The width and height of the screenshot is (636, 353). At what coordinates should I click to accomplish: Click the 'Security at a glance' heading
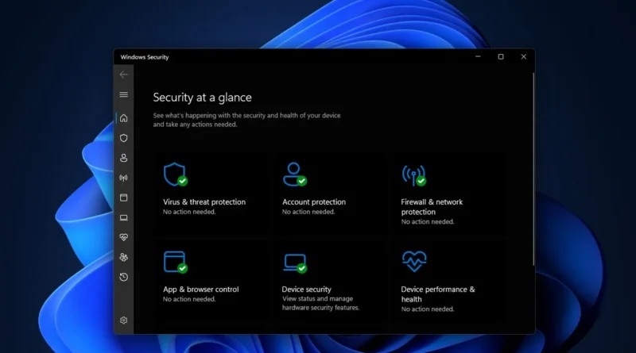point(202,98)
